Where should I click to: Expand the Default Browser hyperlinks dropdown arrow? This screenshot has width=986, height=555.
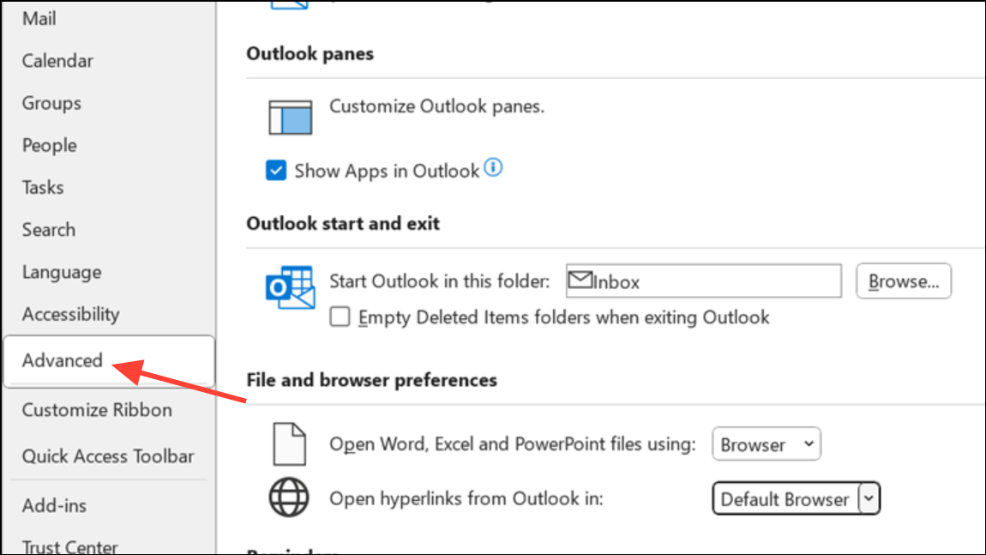869,498
